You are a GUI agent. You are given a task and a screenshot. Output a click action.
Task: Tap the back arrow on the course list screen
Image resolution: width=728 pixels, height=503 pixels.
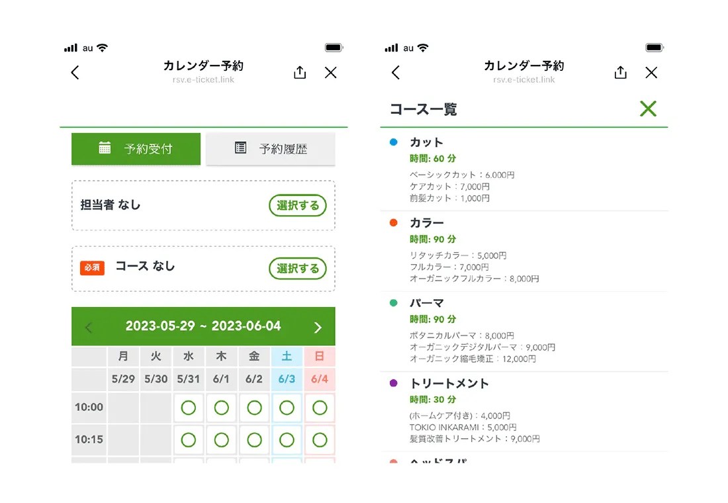pos(395,73)
